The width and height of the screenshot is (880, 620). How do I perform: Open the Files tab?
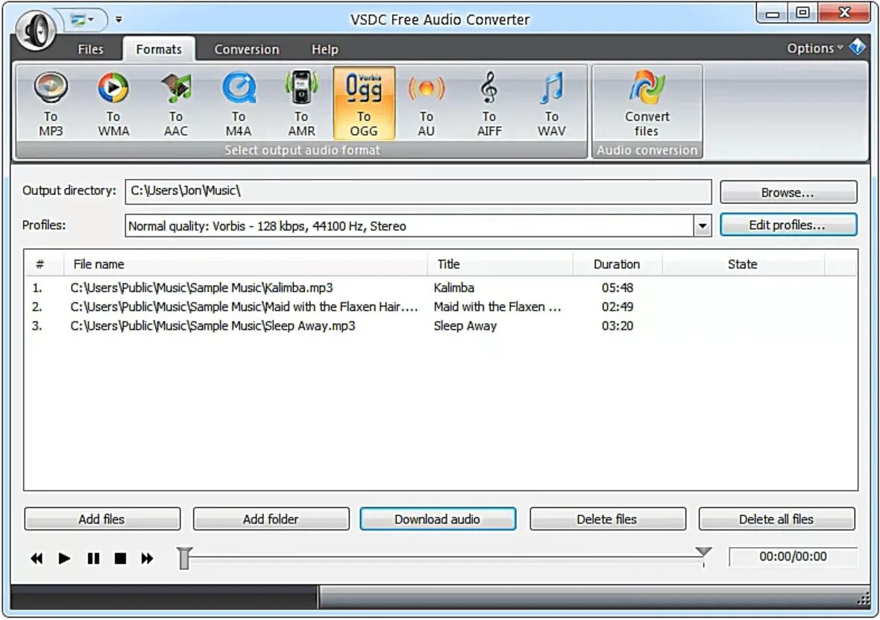(90, 49)
